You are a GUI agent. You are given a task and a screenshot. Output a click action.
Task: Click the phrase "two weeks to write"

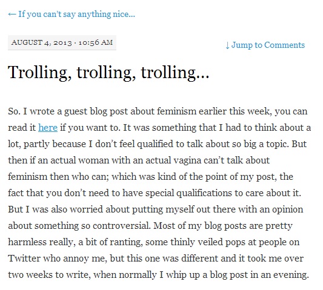coord(49,275)
